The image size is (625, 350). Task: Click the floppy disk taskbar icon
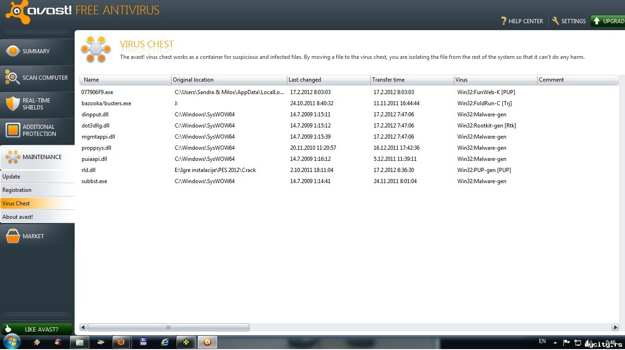143,343
